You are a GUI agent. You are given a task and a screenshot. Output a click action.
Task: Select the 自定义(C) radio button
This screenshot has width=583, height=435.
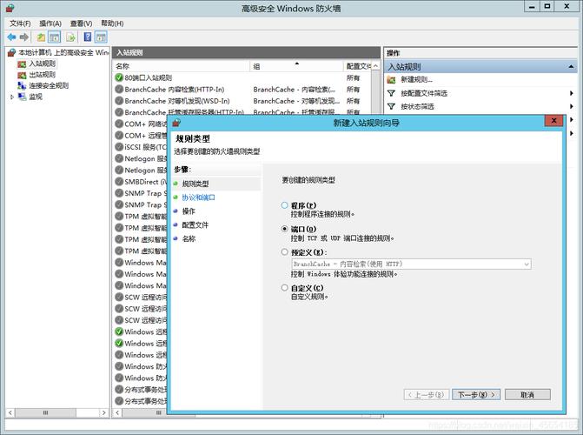click(284, 287)
